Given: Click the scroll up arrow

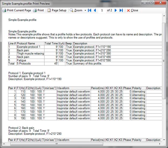Looking at the screenshot, I should (164, 17).
